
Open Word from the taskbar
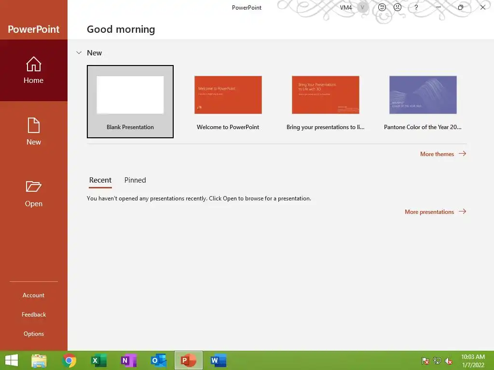click(219, 360)
